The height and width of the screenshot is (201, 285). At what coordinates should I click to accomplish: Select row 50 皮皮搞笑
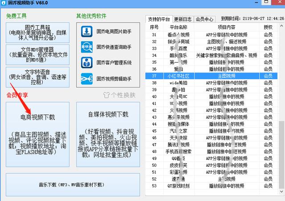tap(212, 165)
